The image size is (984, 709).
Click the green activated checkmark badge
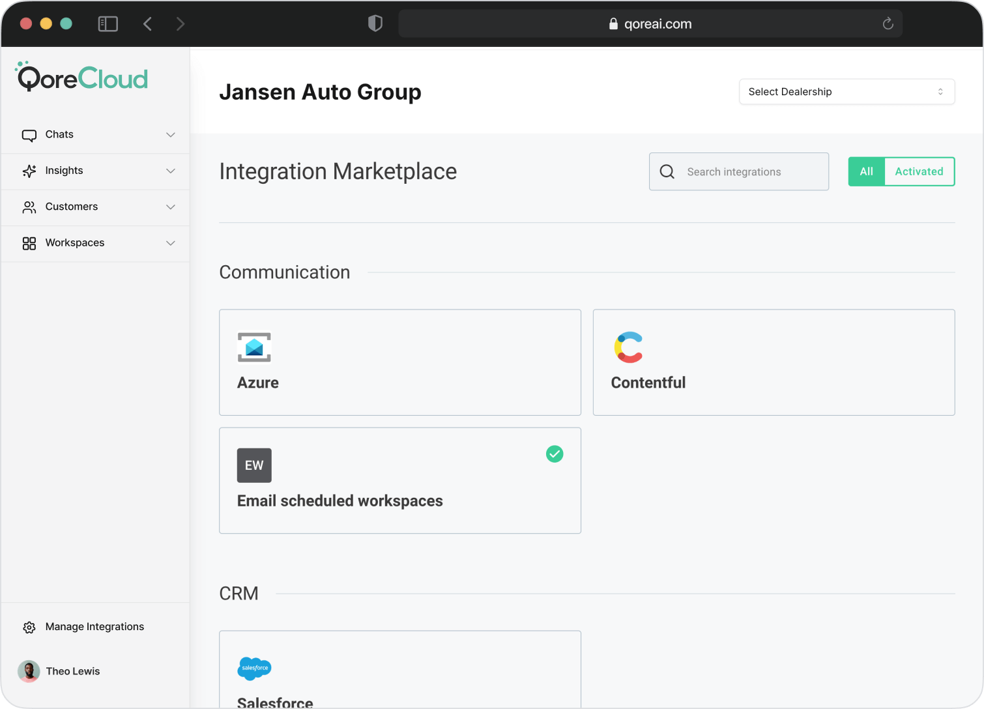point(555,454)
